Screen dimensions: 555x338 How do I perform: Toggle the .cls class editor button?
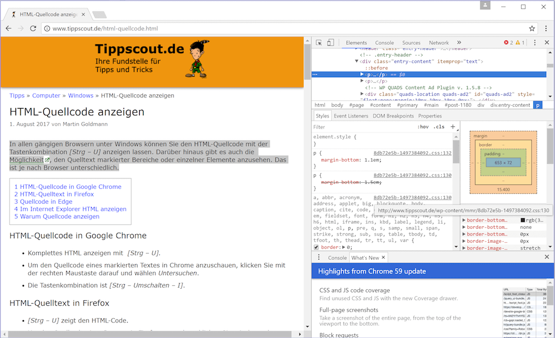tap(439, 126)
